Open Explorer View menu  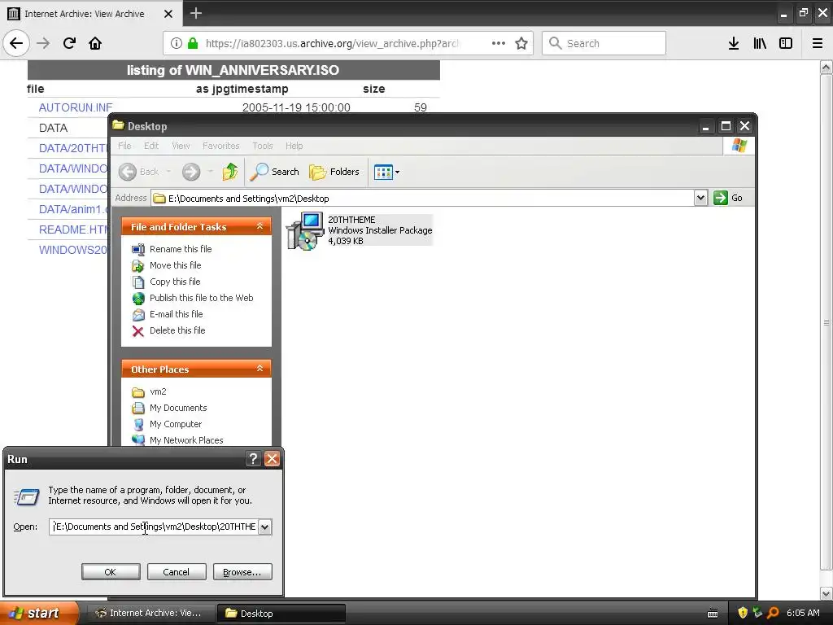[x=181, y=146]
